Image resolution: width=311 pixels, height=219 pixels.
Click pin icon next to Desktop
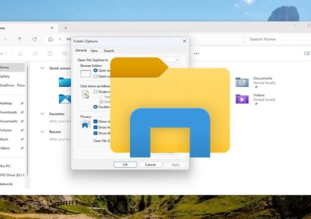coord(22,103)
